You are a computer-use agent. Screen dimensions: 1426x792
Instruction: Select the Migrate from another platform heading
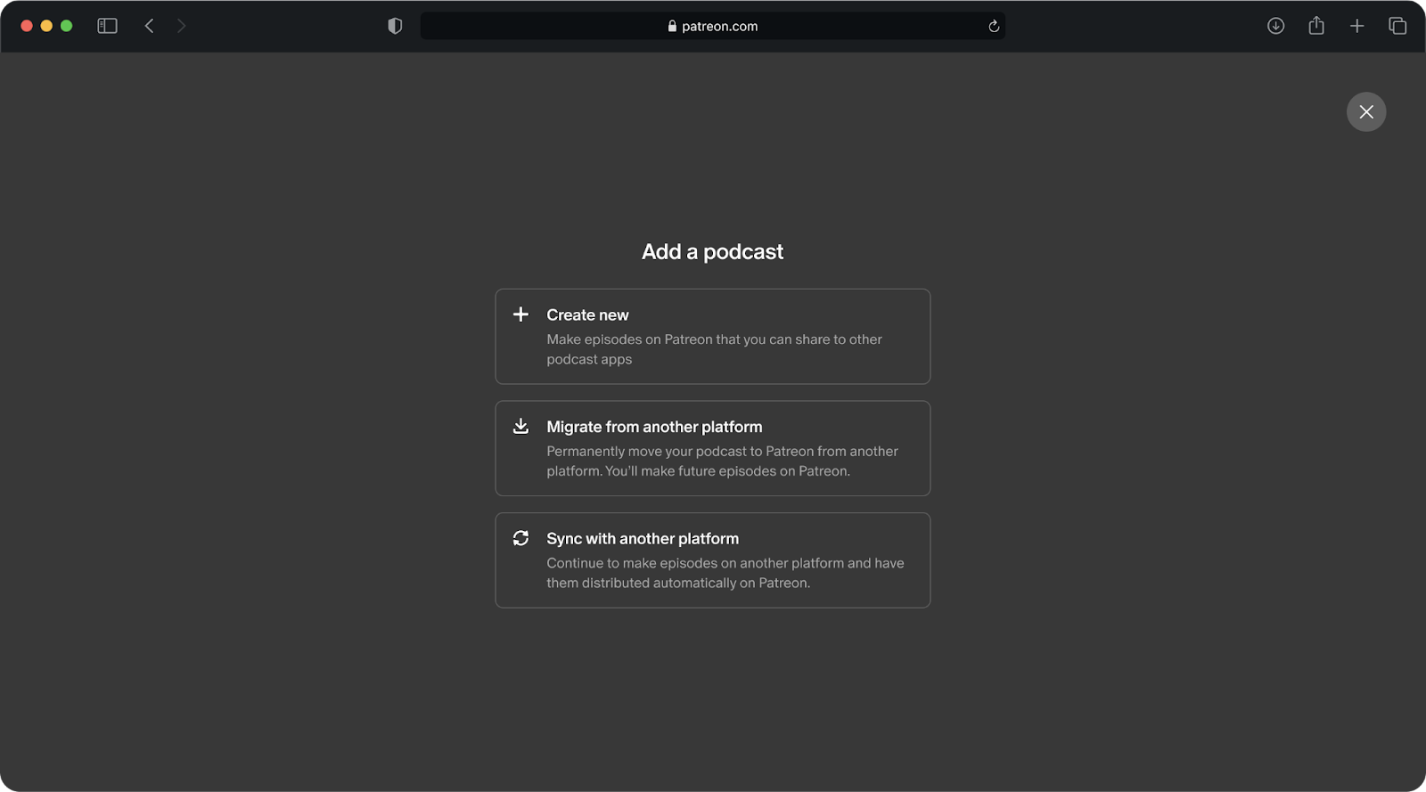click(x=654, y=427)
